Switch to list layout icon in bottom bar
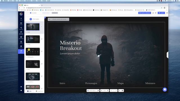The width and height of the screenshot is (180, 101). pos(120,91)
